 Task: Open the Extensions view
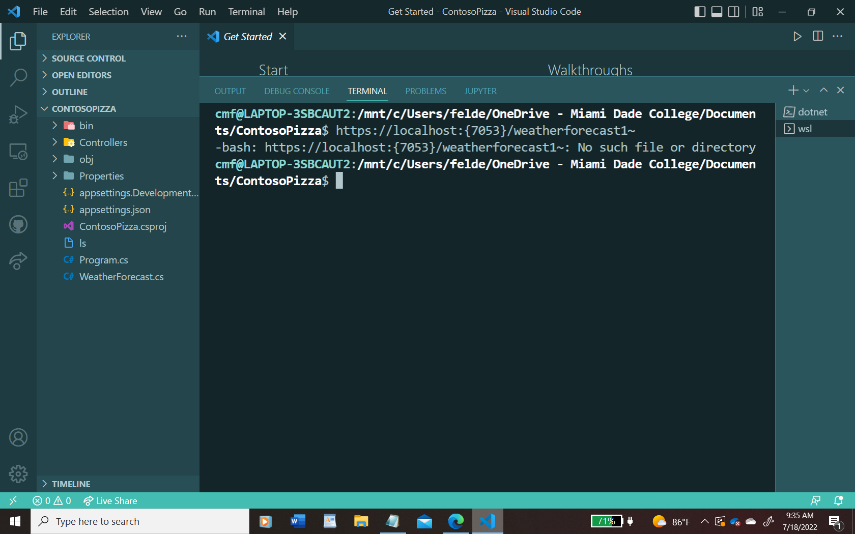(18, 188)
